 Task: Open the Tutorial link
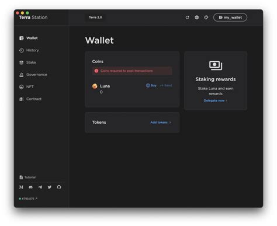click(27, 178)
